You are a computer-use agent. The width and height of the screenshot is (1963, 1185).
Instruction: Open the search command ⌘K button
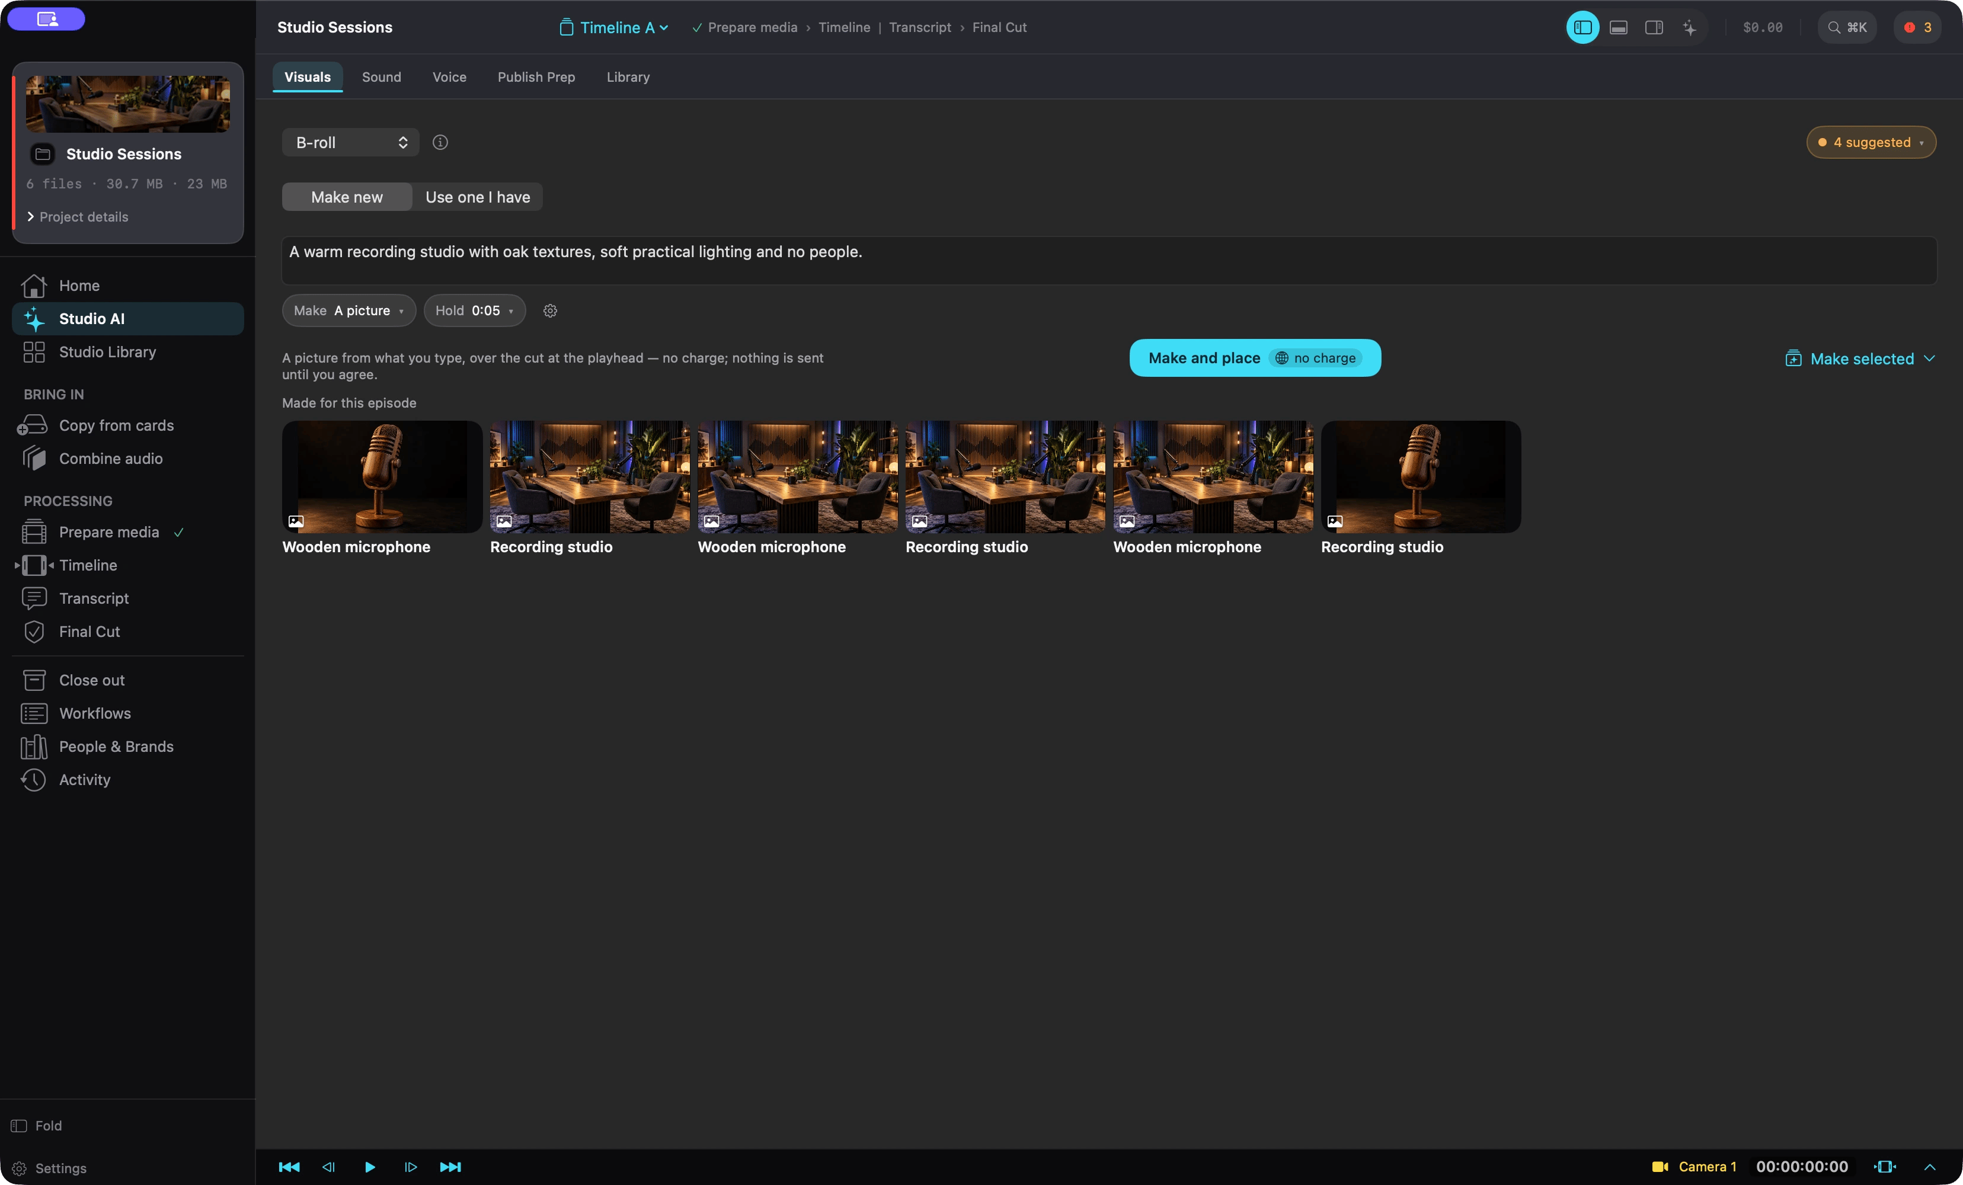[1847, 27]
